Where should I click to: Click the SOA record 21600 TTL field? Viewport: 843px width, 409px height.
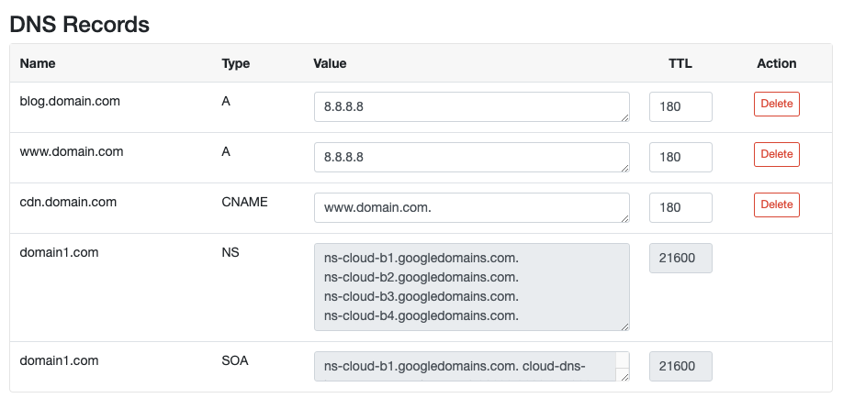tap(680, 367)
